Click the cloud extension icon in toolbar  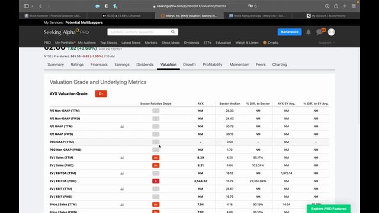pos(97,7)
